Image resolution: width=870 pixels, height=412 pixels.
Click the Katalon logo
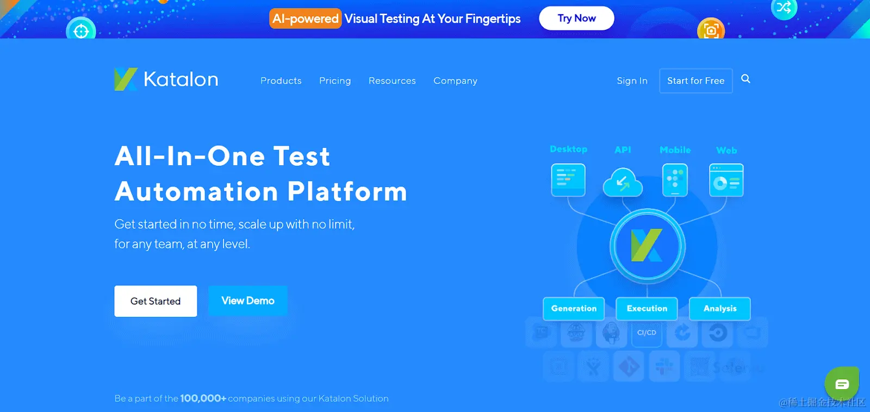166,79
